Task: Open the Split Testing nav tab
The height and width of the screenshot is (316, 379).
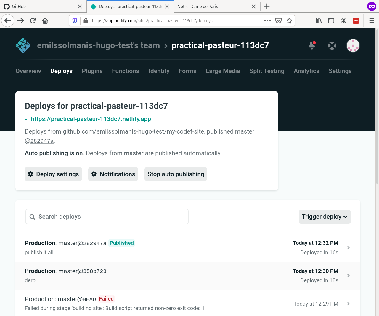Action: [267, 71]
